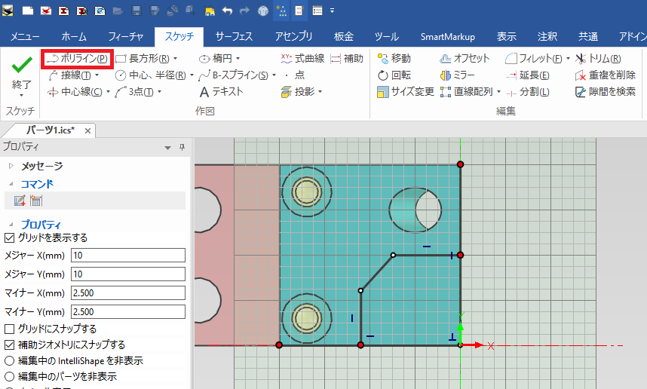Click the オフセット (Offset) tool

[x=464, y=58]
